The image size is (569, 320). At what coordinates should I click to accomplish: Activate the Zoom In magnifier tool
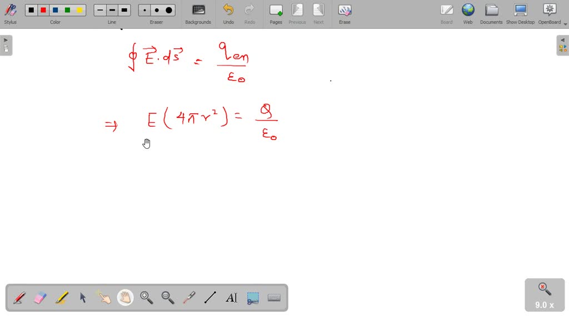146,297
